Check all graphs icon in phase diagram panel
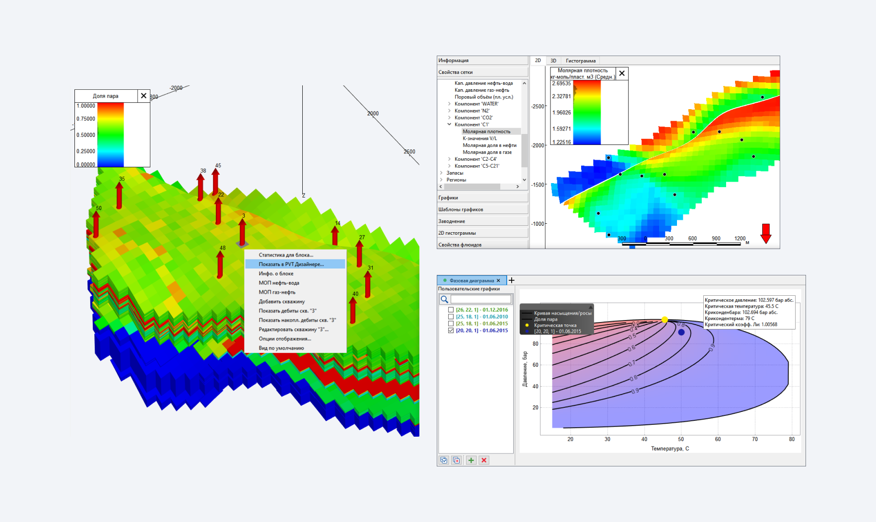 pos(444,460)
